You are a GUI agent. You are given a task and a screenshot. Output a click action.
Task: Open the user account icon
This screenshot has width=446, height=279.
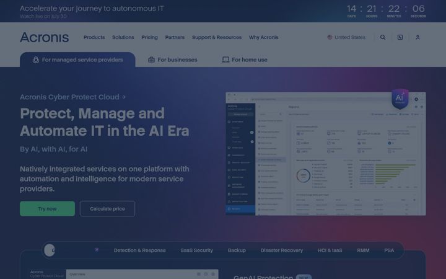click(418, 37)
